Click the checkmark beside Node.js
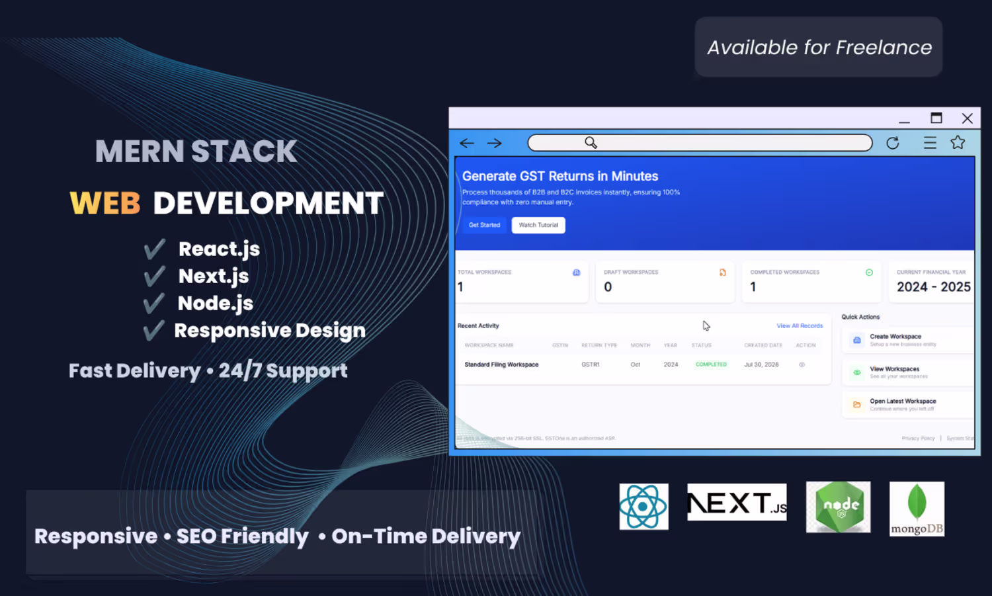This screenshot has width=992, height=596. 155,304
